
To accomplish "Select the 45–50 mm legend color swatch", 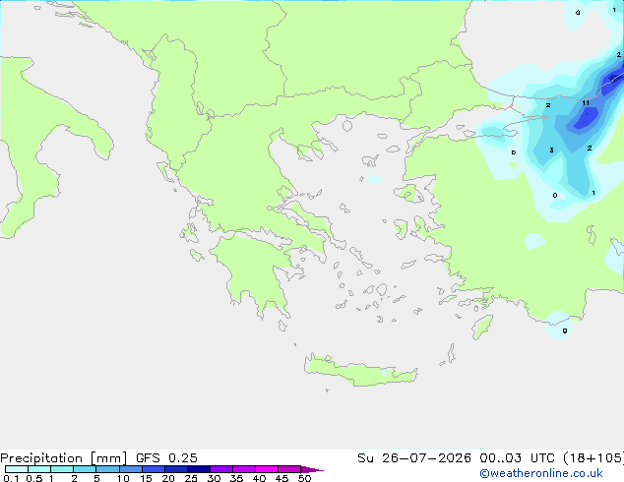I will (x=289, y=469).
